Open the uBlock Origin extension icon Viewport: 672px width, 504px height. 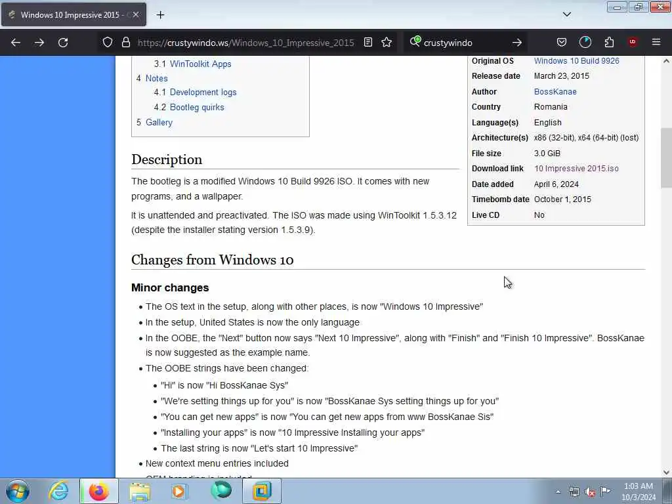coord(633,42)
